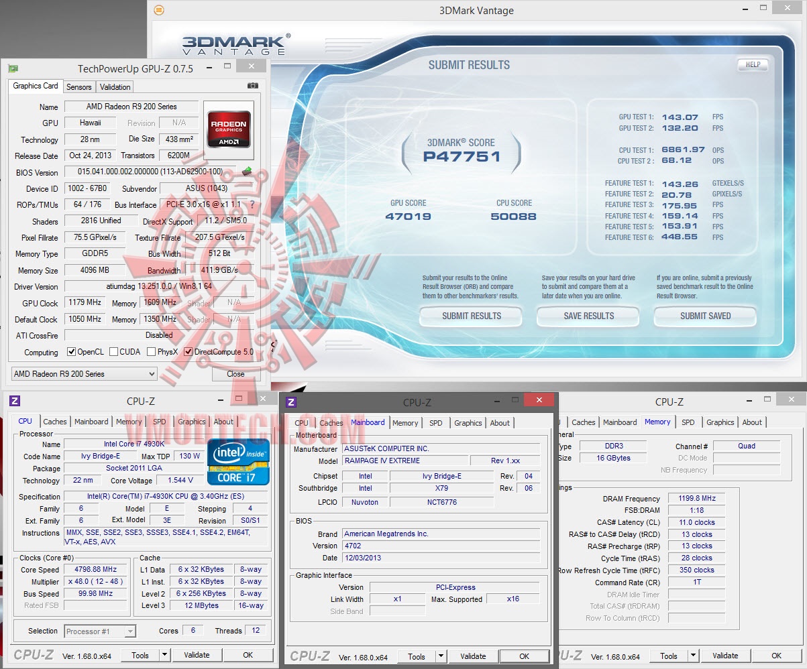The width and height of the screenshot is (807, 669).
Task: Toggle the OpenCL checkbox
Action: (72, 352)
